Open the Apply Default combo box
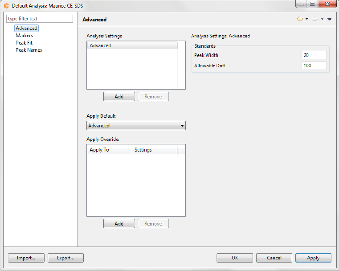 pos(136,126)
